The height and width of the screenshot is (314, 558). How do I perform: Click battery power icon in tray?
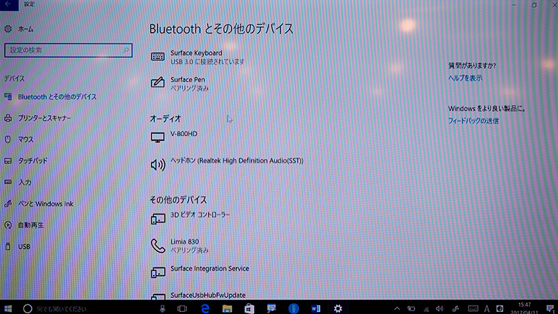point(411,308)
